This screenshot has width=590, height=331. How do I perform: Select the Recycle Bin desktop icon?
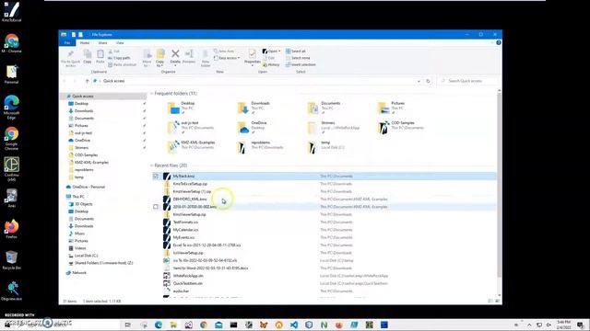(11, 260)
